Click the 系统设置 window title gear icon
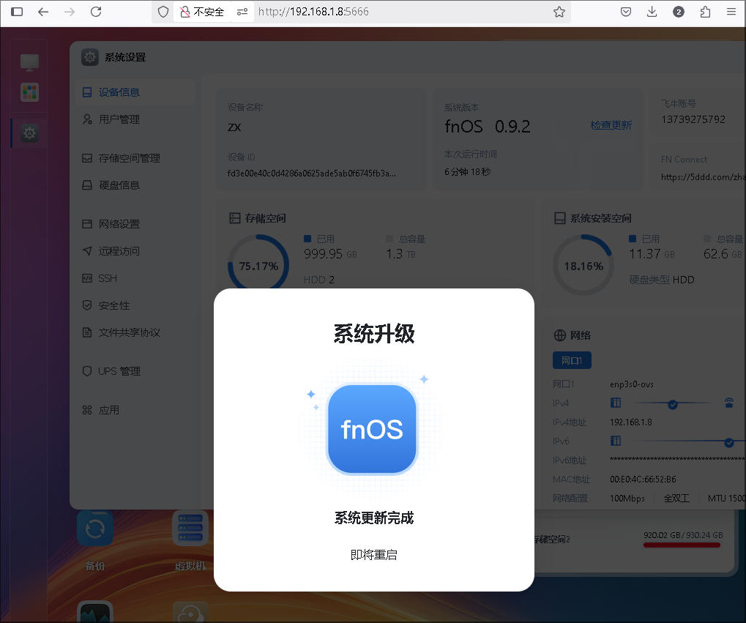 pyautogui.click(x=90, y=57)
